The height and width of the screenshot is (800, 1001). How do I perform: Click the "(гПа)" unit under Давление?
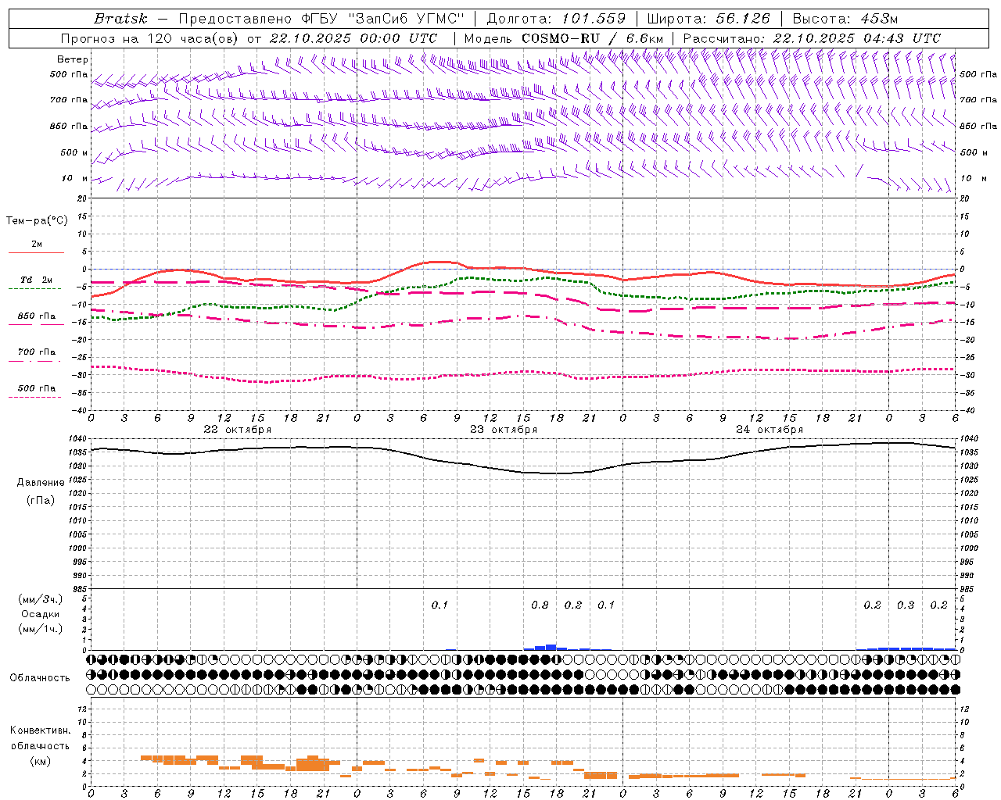point(40,500)
